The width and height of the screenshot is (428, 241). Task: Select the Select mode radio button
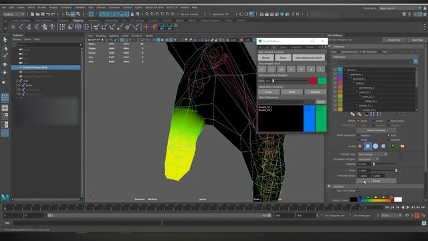point(373,120)
